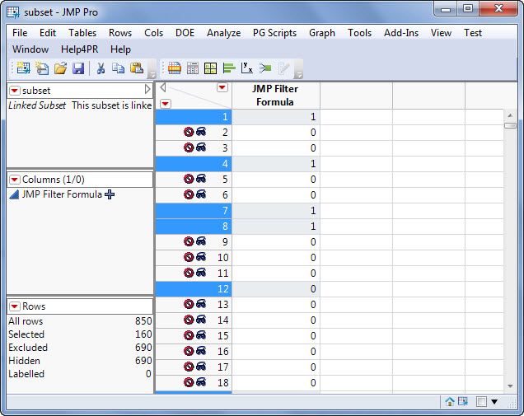This screenshot has height=416, width=524.
Task: Click the play-style triangle in subset panel header
Action: (x=147, y=89)
